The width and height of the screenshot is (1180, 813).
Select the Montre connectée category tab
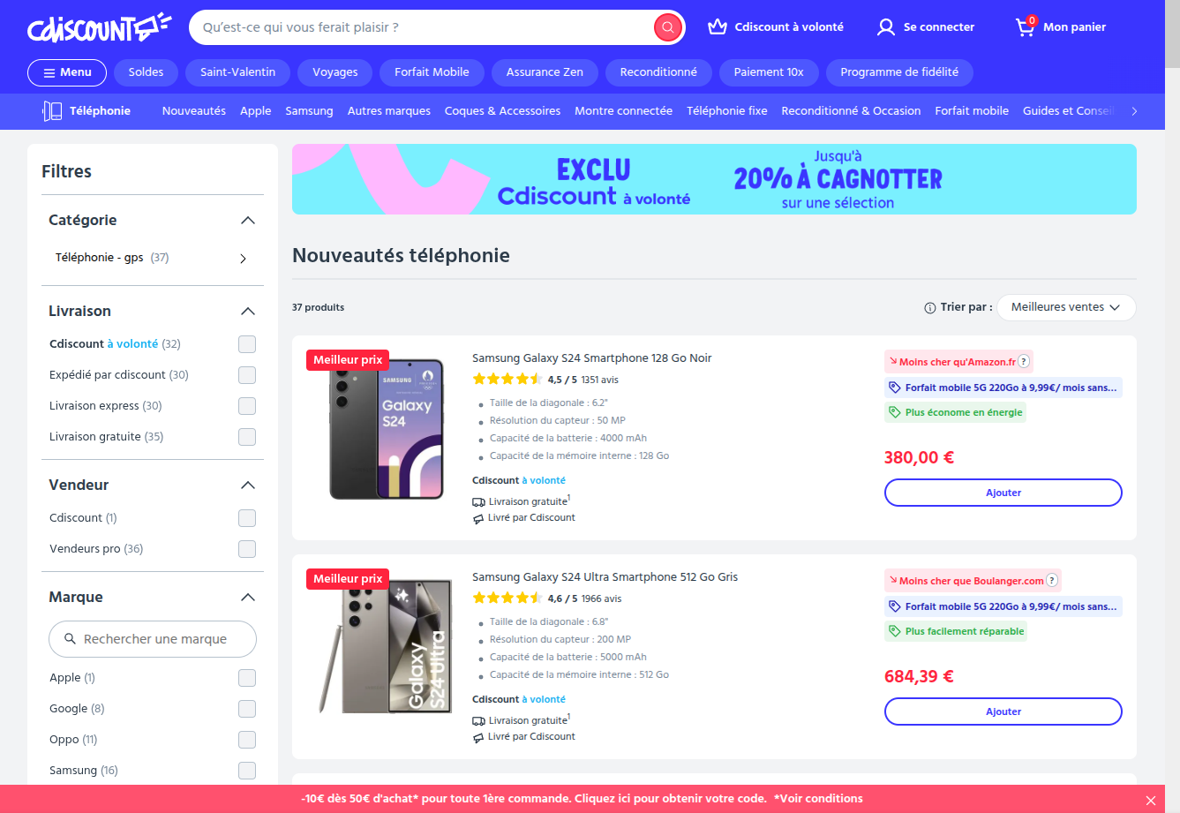(623, 111)
